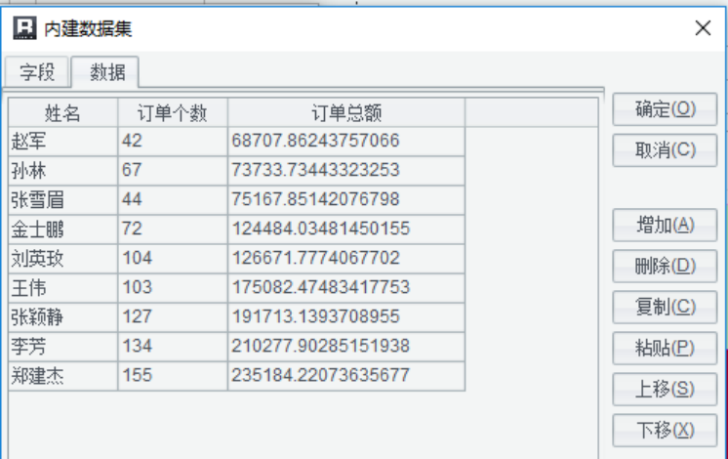Switch to the 字段 tab
728x459 pixels.
(x=37, y=72)
